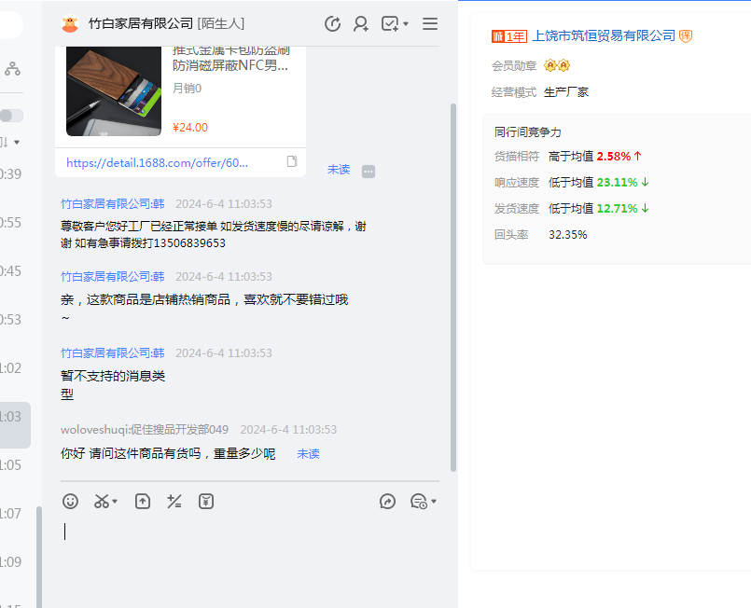The height and width of the screenshot is (608, 751).
Task: Add contact with the person-plus icon
Action: point(361,23)
